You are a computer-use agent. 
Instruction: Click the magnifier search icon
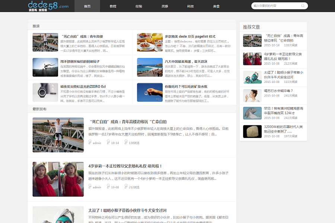point(303,6)
